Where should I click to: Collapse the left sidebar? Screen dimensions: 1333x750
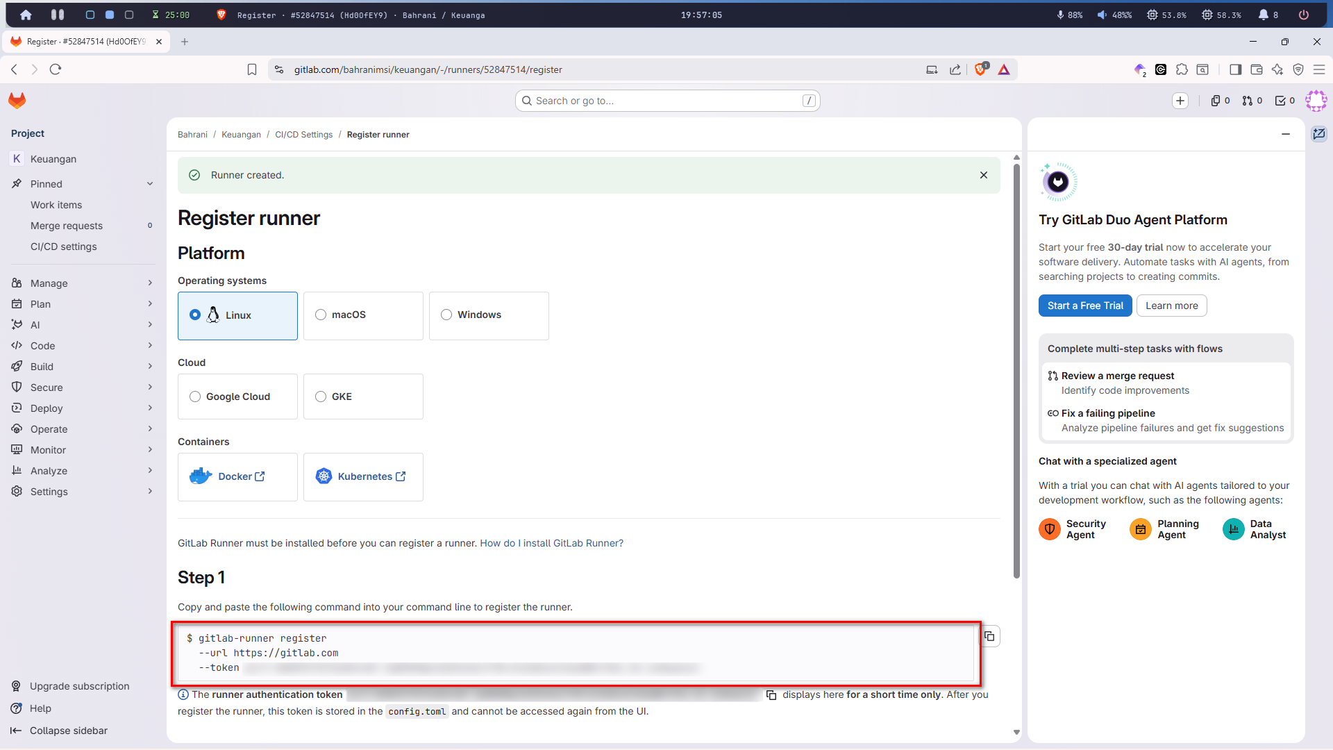click(60, 731)
